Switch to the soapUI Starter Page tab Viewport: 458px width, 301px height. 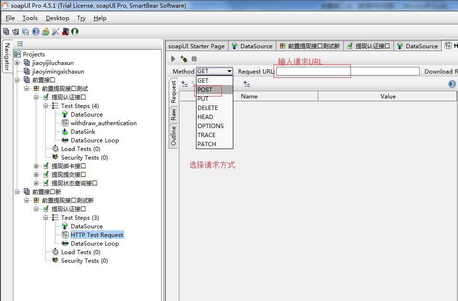(x=196, y=46)
